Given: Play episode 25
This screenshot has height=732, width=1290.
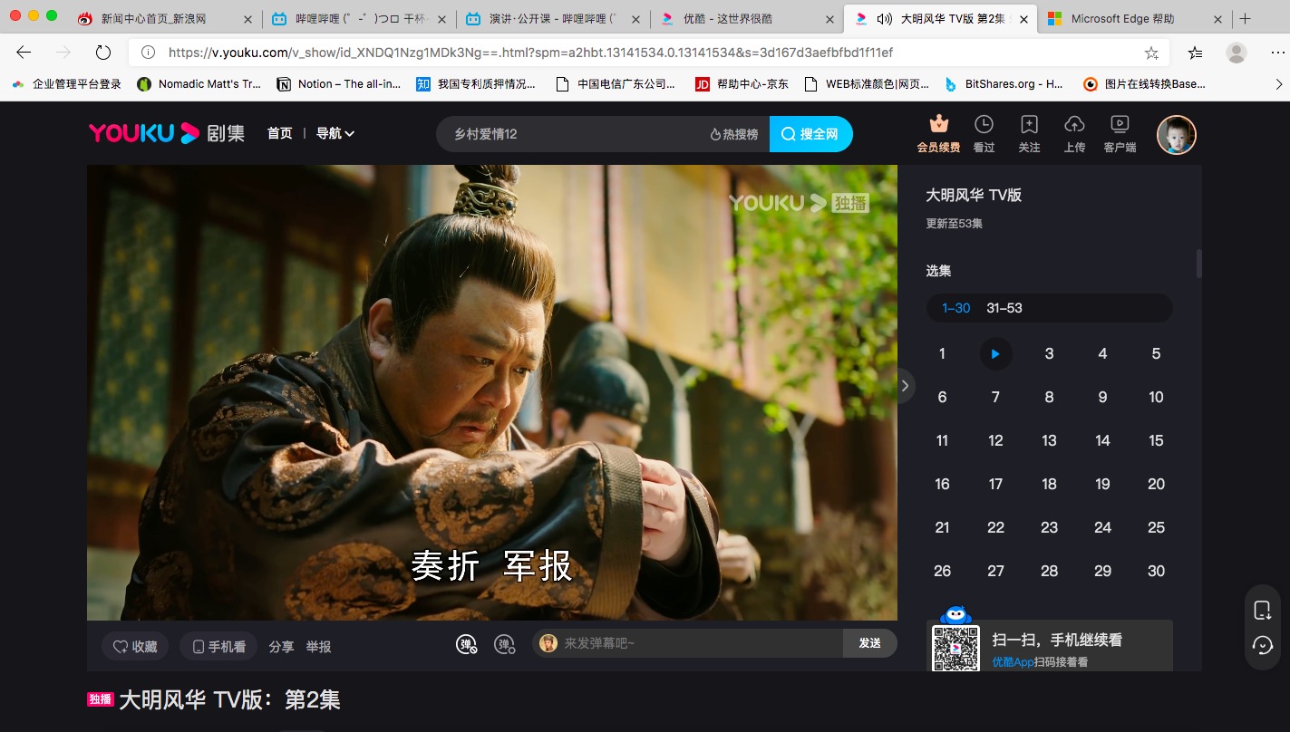Looking at the screenshot, I should 1156,527.
